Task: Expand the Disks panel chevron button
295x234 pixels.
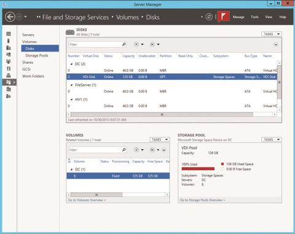Action: (x=276, y=45)
